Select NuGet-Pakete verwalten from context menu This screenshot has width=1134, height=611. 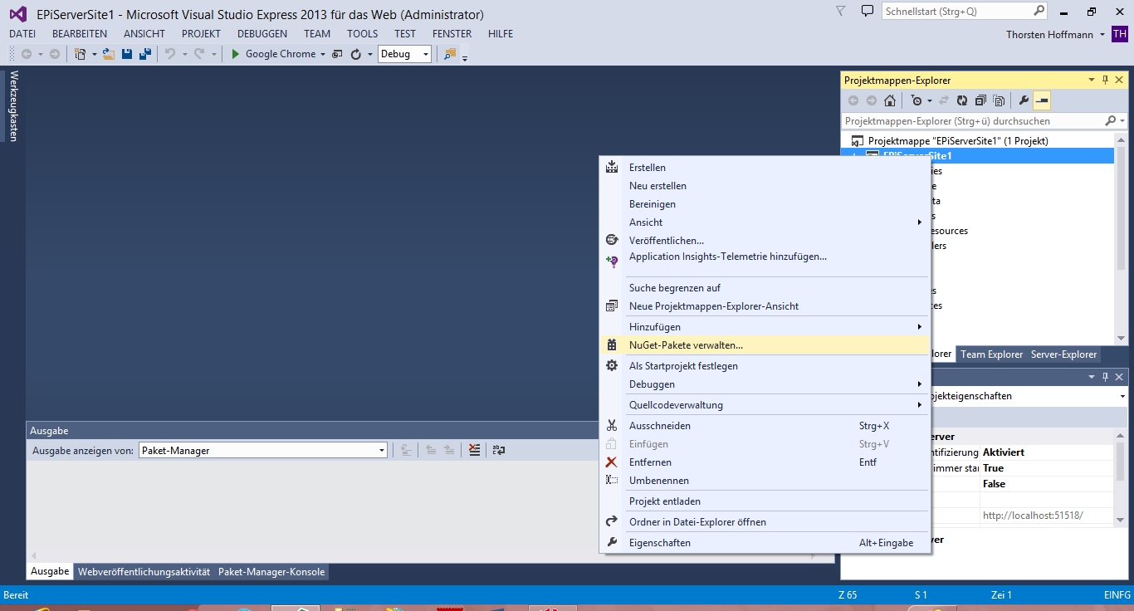coord(686,345)
